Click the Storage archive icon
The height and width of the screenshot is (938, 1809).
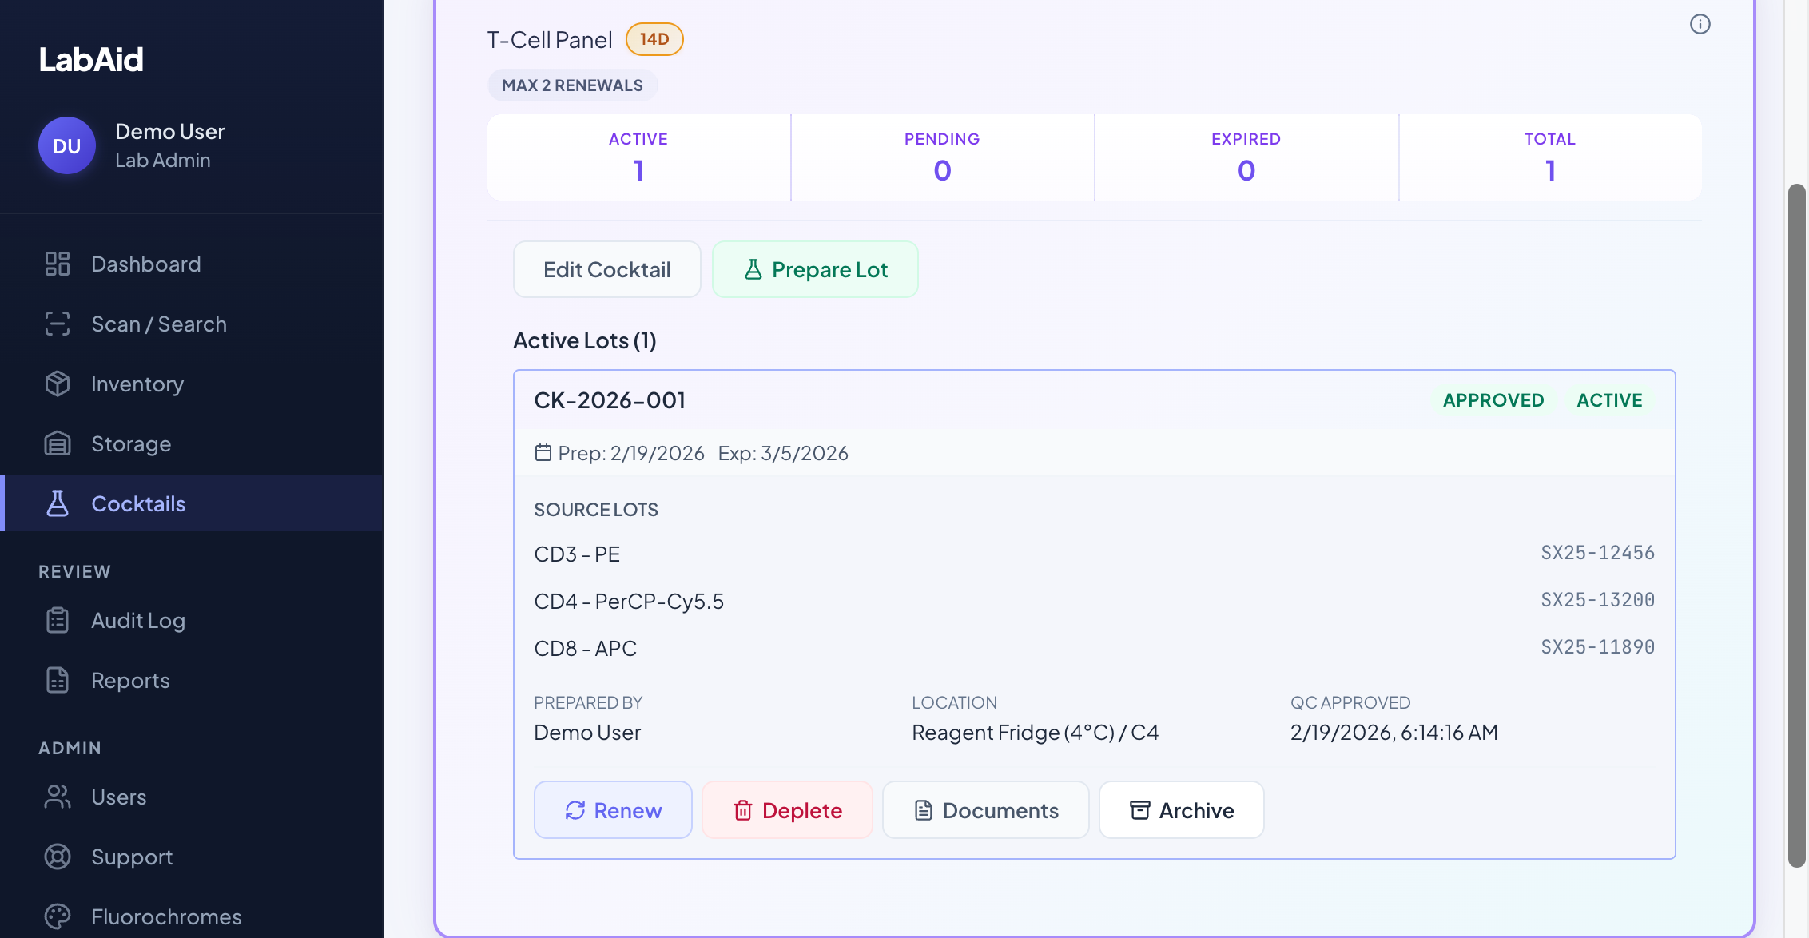[x=57, y=443]
